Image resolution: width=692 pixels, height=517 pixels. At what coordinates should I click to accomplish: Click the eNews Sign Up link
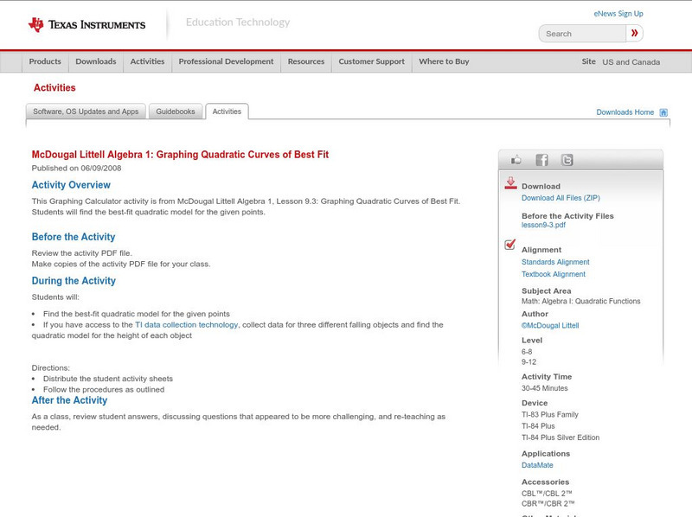(618, 14)
